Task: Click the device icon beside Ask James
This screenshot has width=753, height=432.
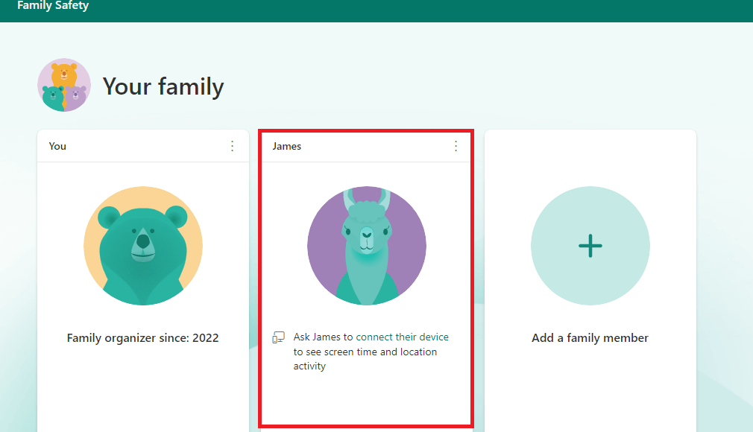Action: click(278, 337)
